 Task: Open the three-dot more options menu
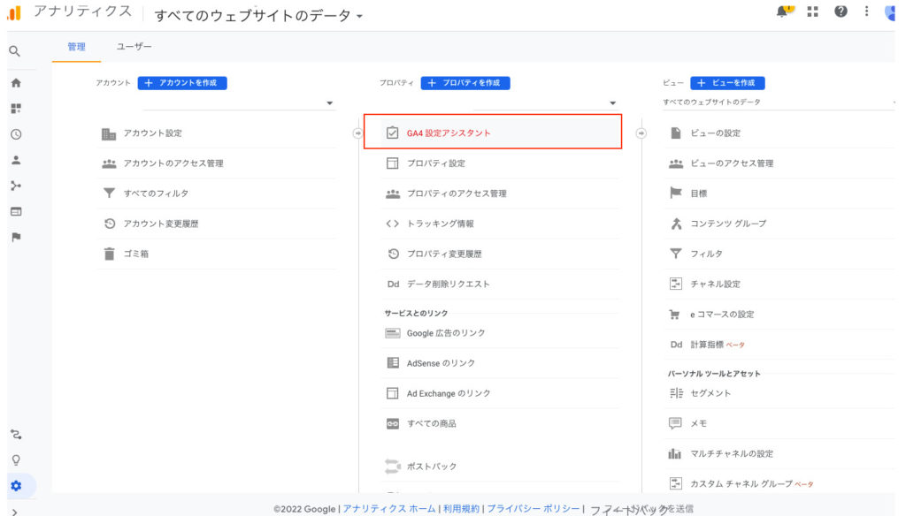867,11
